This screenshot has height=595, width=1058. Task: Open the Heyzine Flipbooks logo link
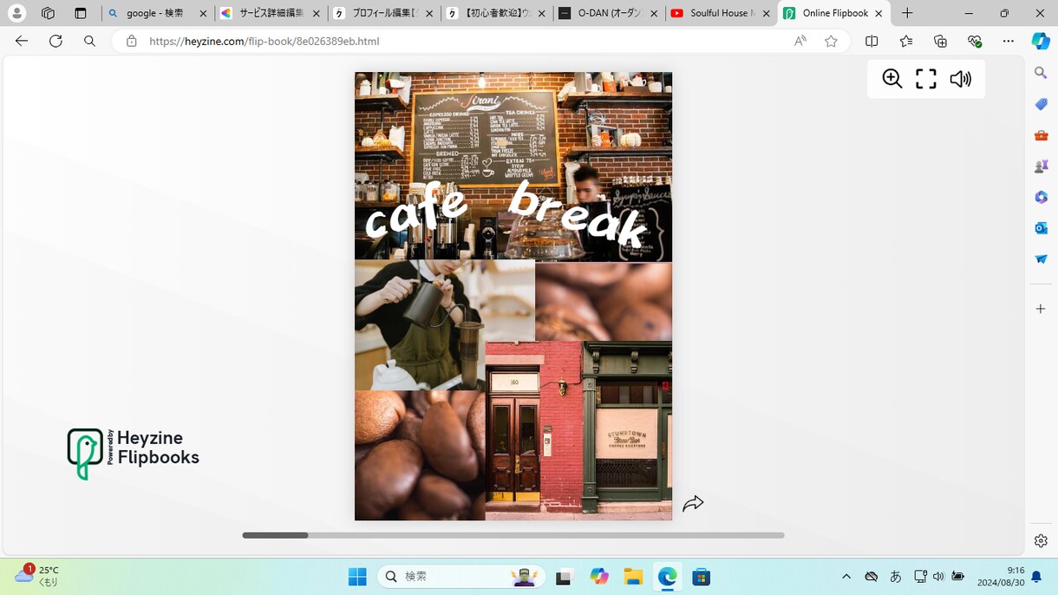pyautogui.click(x=134, y=454)
